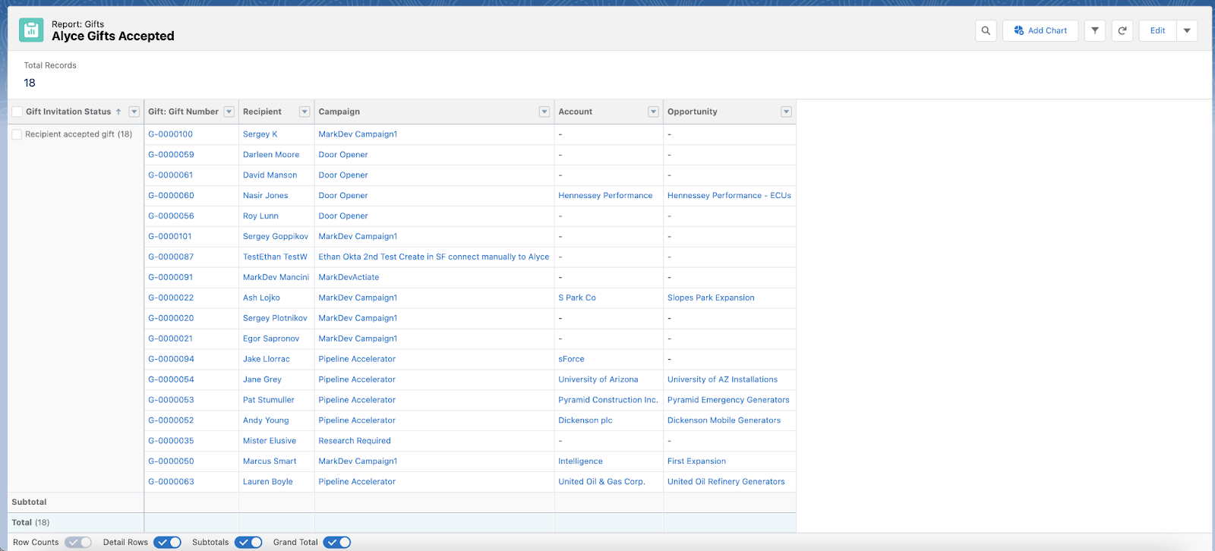Open recipient Andy Young
This screenshot has height=551, width=1215.
click(266, 421)
